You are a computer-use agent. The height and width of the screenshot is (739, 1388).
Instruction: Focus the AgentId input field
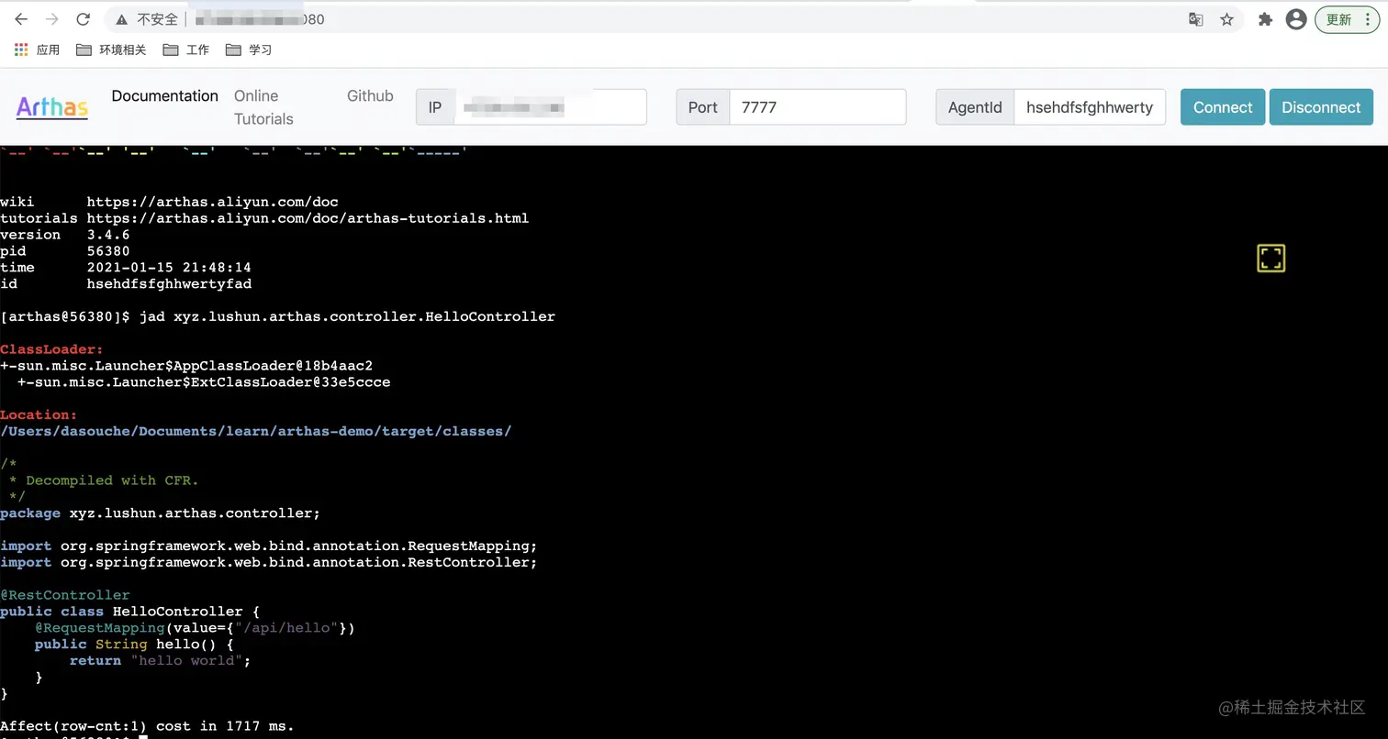(x=1090, y=107)
